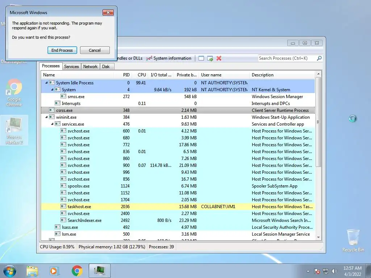This screenshot has height=278, width=371.
Task: Select the smss.exe process icon
Action: coord(63,96)
